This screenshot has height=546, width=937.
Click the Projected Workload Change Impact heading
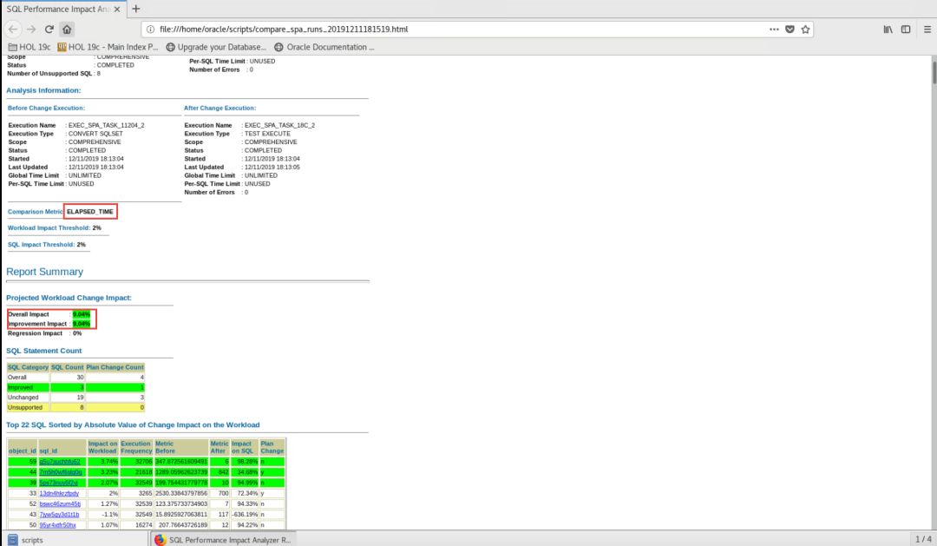pos(69,297)
